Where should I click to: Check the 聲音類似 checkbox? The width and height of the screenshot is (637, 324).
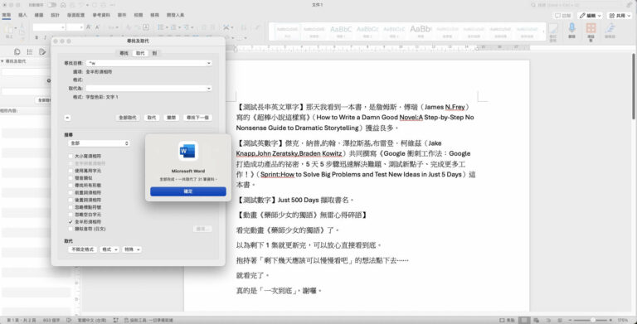(71, 178)
